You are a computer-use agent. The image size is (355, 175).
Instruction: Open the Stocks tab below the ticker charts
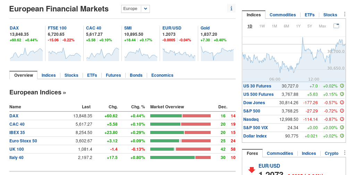click(x=71, y=75)
